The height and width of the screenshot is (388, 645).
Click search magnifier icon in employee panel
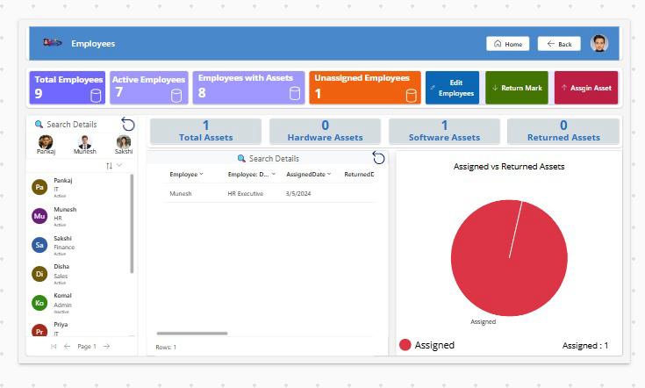click(39, 125)
